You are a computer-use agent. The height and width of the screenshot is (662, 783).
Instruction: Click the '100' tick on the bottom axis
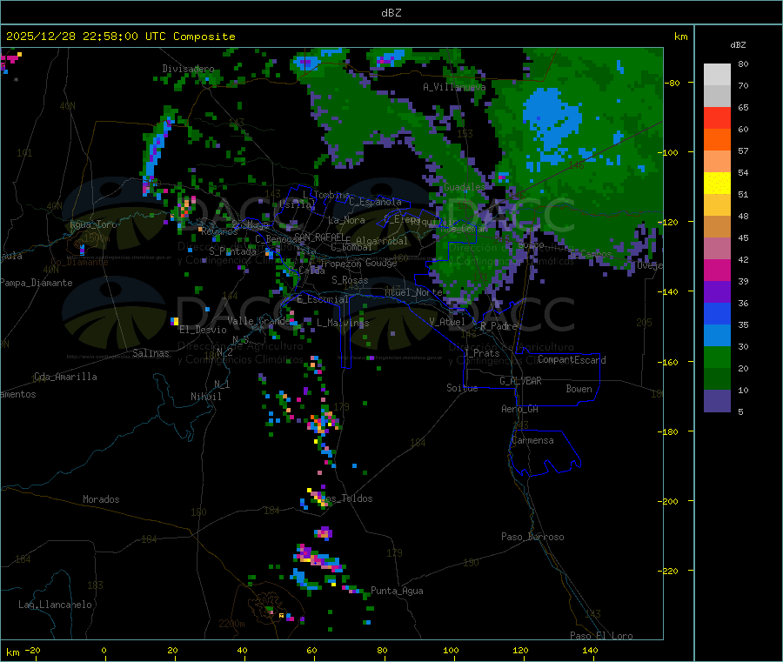[451, 651]
